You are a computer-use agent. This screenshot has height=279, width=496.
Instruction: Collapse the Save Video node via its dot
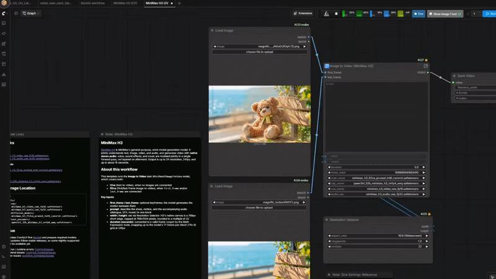(x=454, y=76)
